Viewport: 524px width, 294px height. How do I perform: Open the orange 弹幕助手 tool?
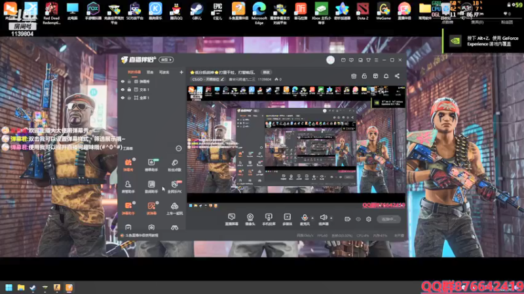pos(128,208)
